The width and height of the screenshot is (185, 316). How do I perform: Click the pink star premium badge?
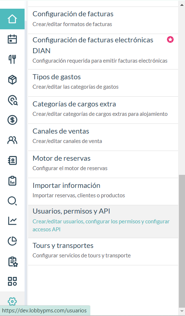(170, 39)
